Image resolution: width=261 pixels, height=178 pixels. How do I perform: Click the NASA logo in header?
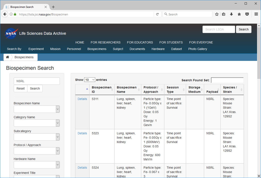[x=11, y=33]
